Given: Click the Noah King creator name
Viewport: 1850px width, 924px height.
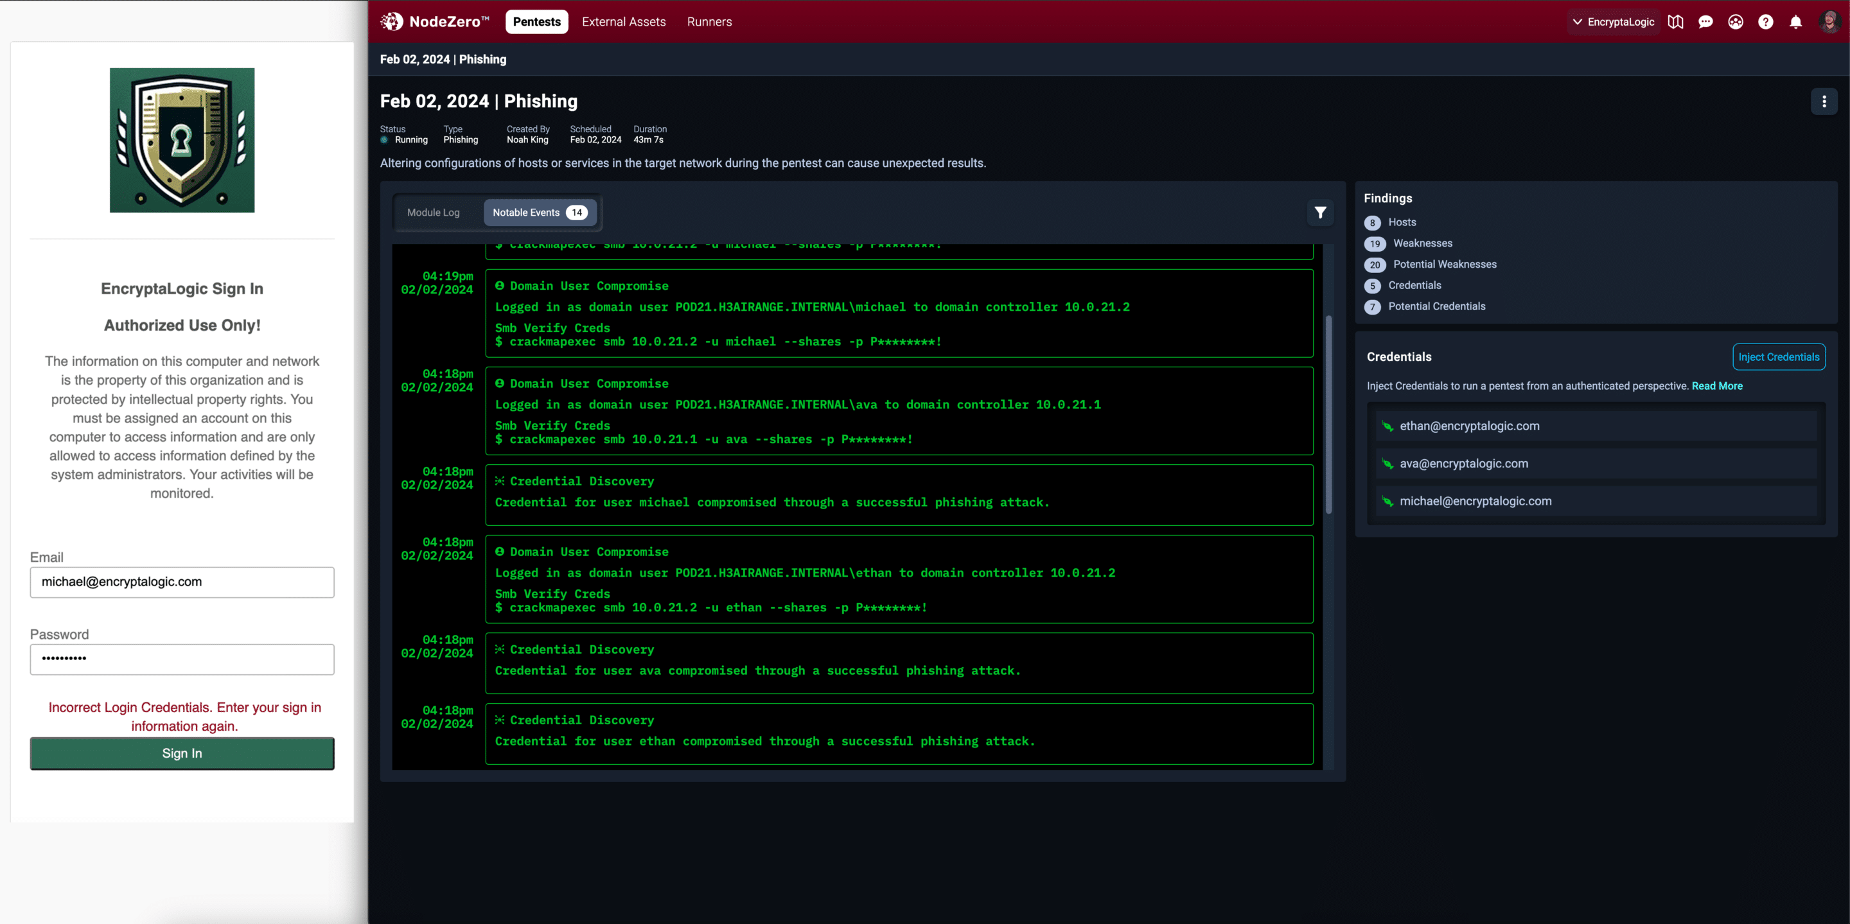Looking at the screenshot, I should coord(527,139).
